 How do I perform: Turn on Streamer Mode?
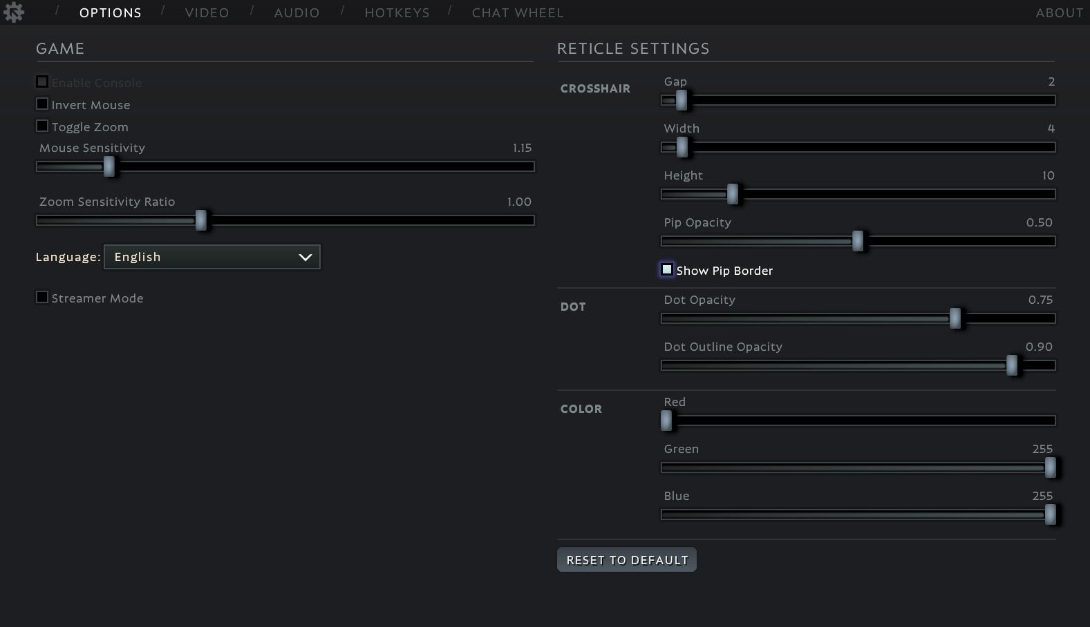(x=42, y=296)
